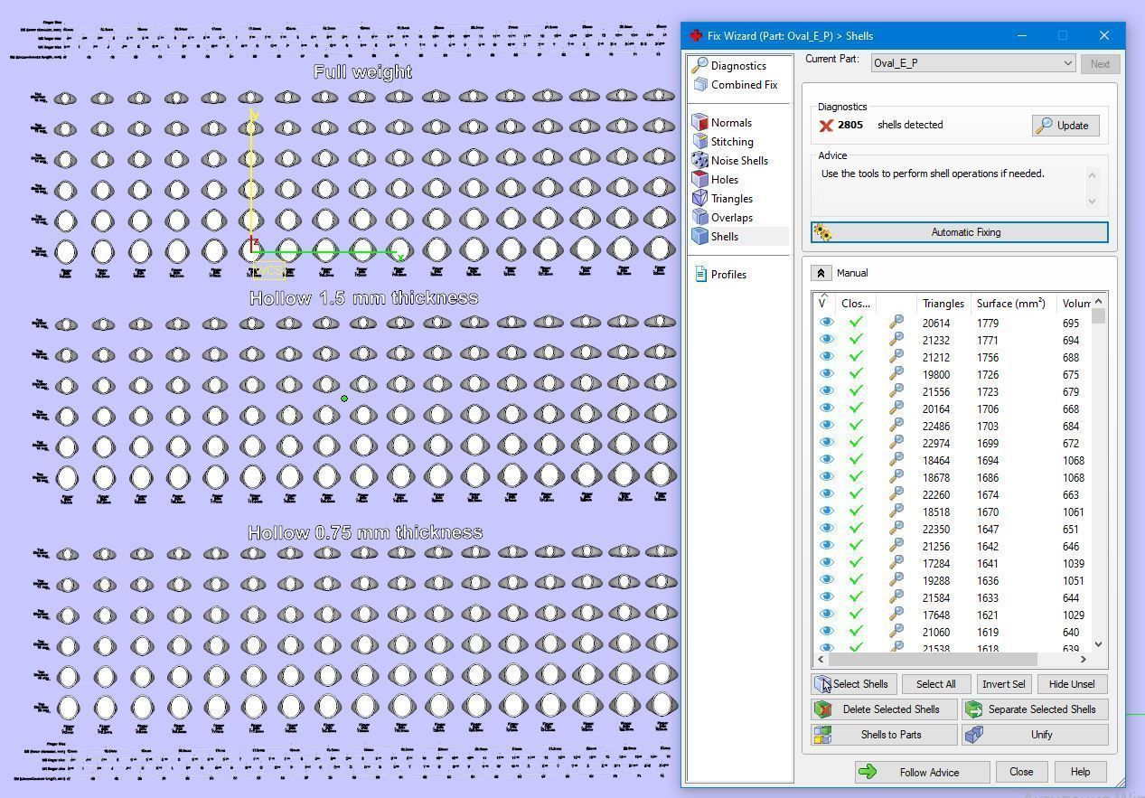This screenshot has width=1145, height=798.
Task: Open Help for Fix Wizard
Action: (x=1080, y=772)
